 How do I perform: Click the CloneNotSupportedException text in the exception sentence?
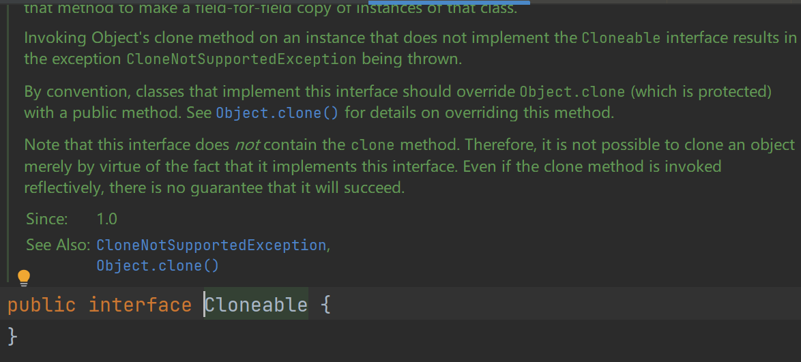point(241,60)
